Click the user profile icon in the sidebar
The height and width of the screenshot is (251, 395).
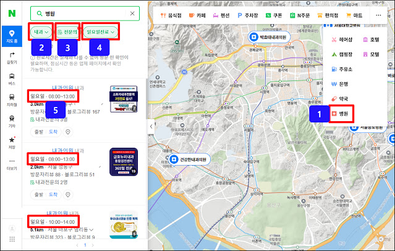tap(12, 229)
